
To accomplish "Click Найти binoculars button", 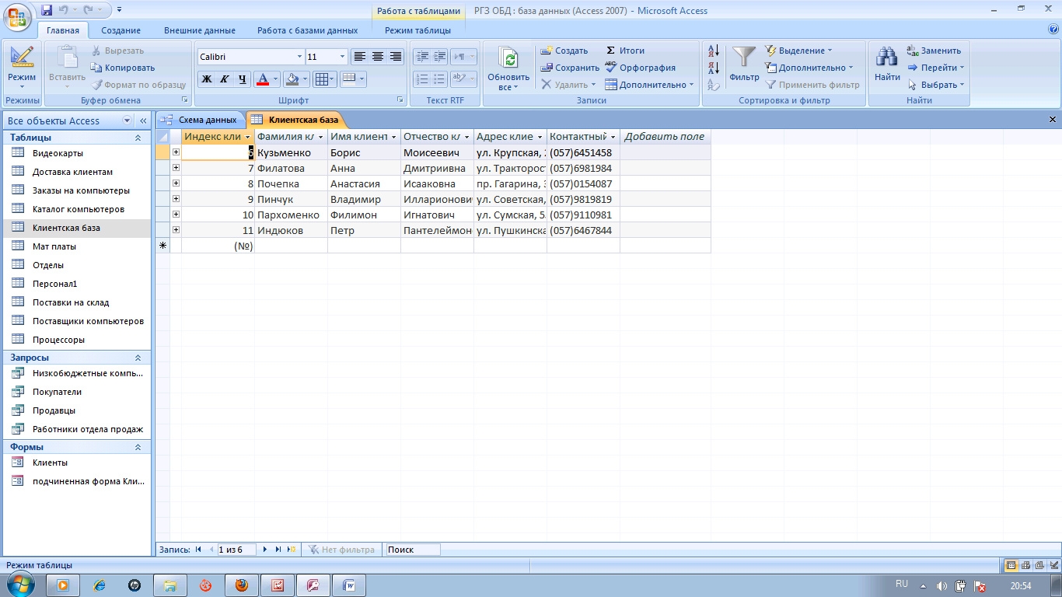I will pos(887,64).
